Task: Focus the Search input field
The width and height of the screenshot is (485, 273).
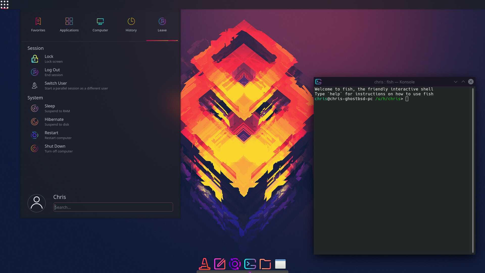Action: tap(113, 207)
